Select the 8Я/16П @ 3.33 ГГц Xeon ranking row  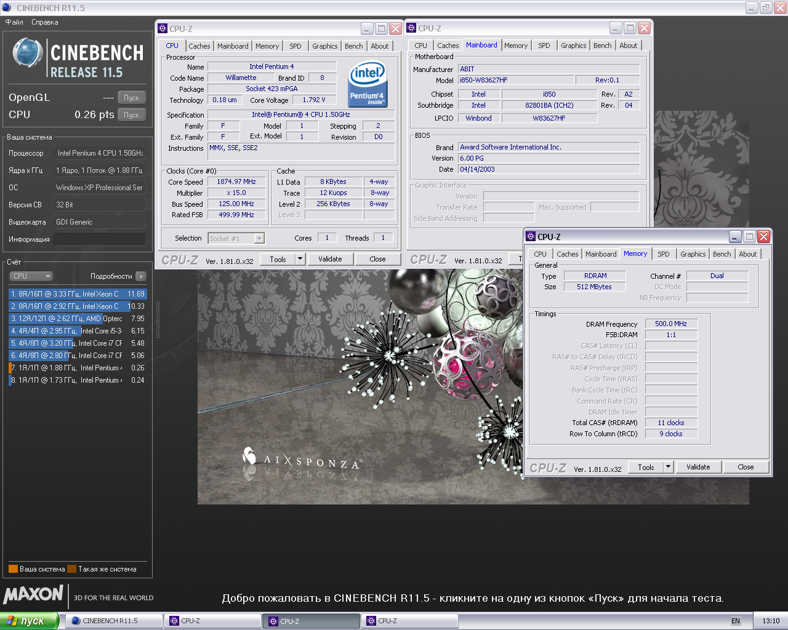tap(78, 294)
